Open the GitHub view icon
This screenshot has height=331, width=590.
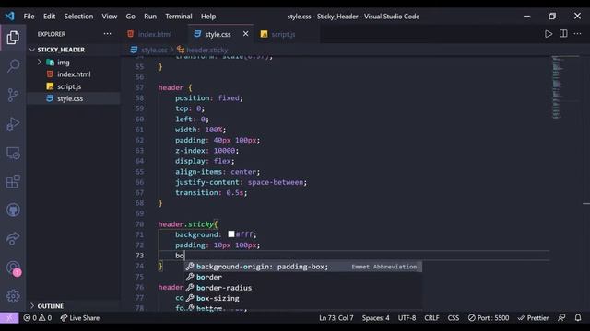tap(13, 211)
